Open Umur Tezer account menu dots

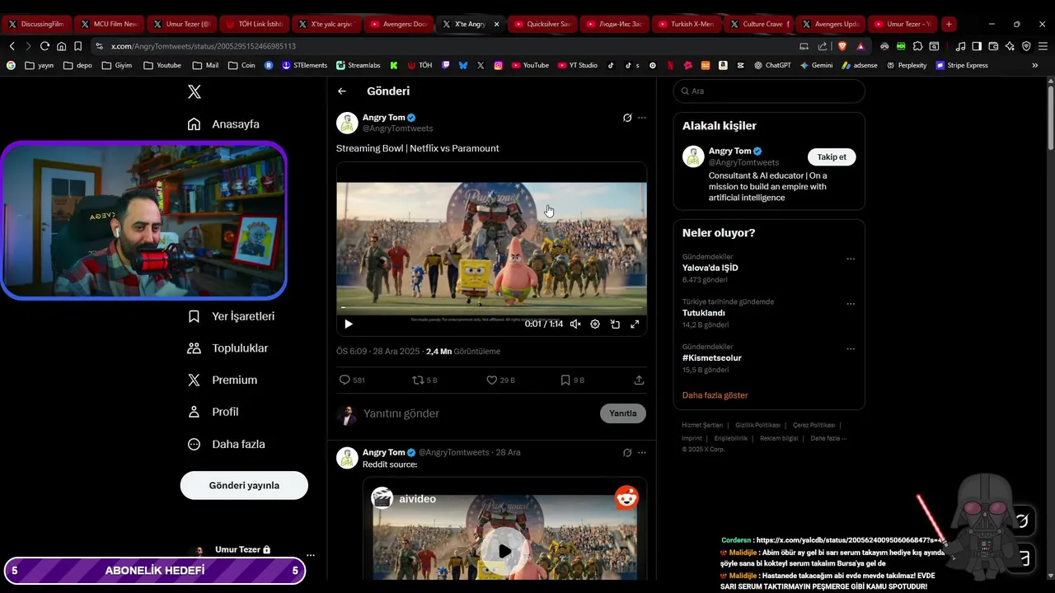[x=310, y=555]
